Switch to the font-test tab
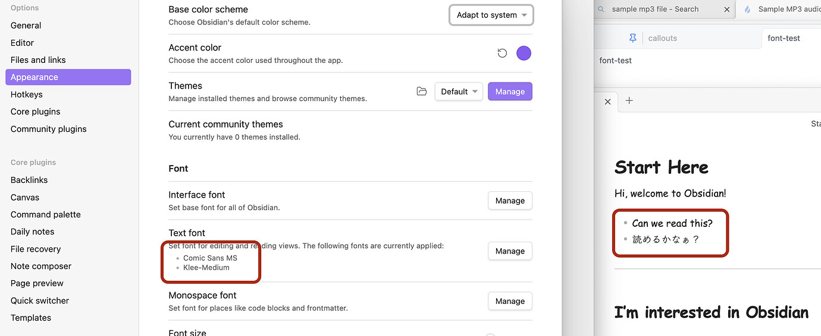The height and width of the screenshot is (336, 821). coord(791,38)
